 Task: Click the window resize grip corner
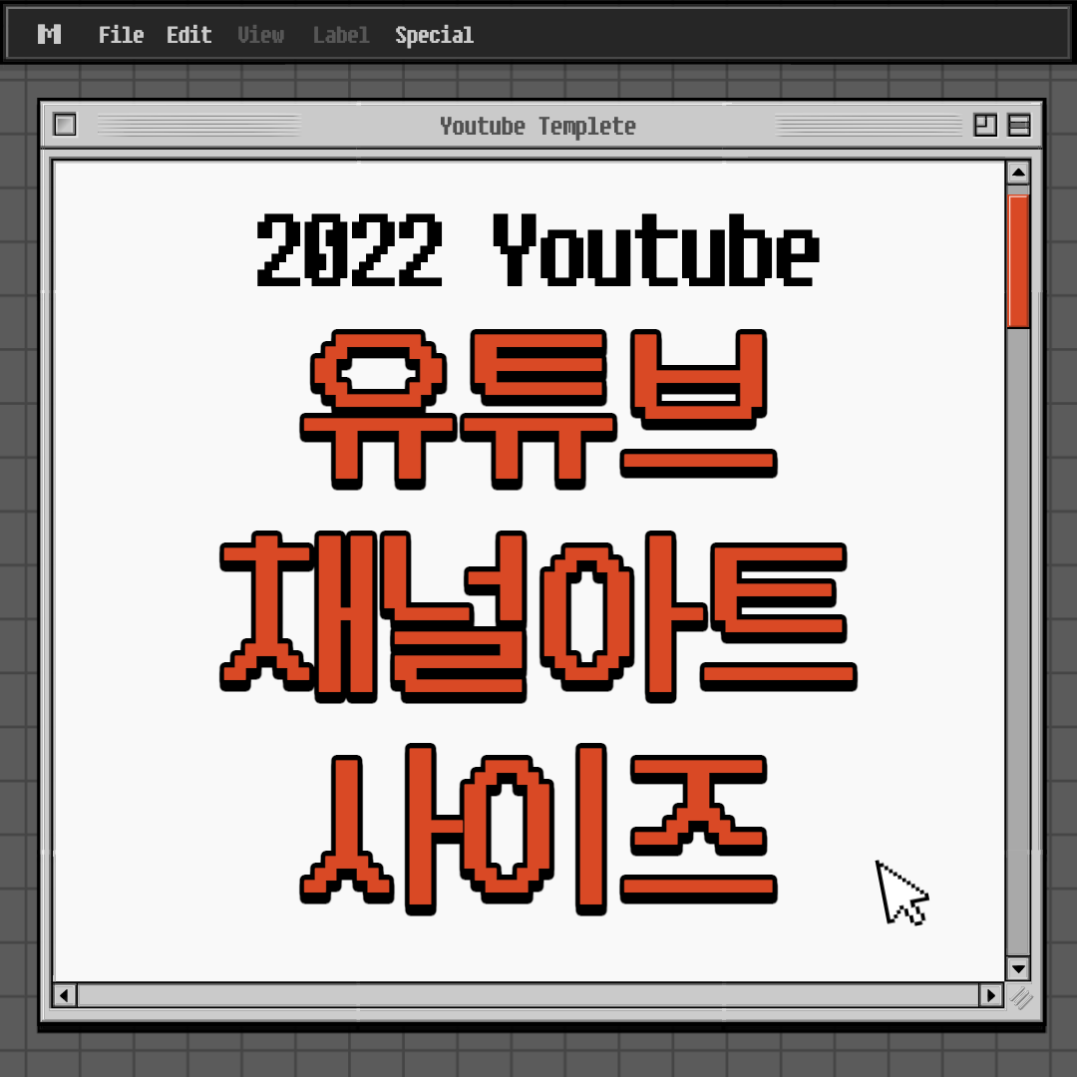coord(1021,997)
